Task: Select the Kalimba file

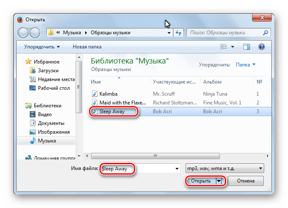Action: pos(108,94)
